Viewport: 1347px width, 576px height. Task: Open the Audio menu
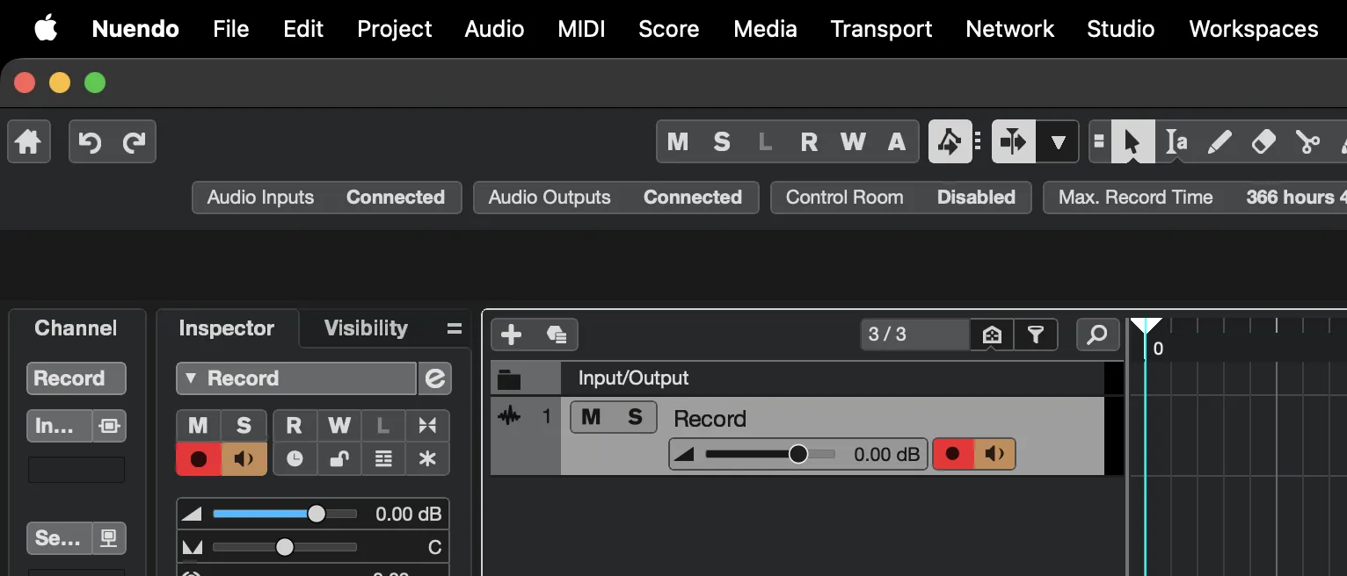(x=494, y=28)
